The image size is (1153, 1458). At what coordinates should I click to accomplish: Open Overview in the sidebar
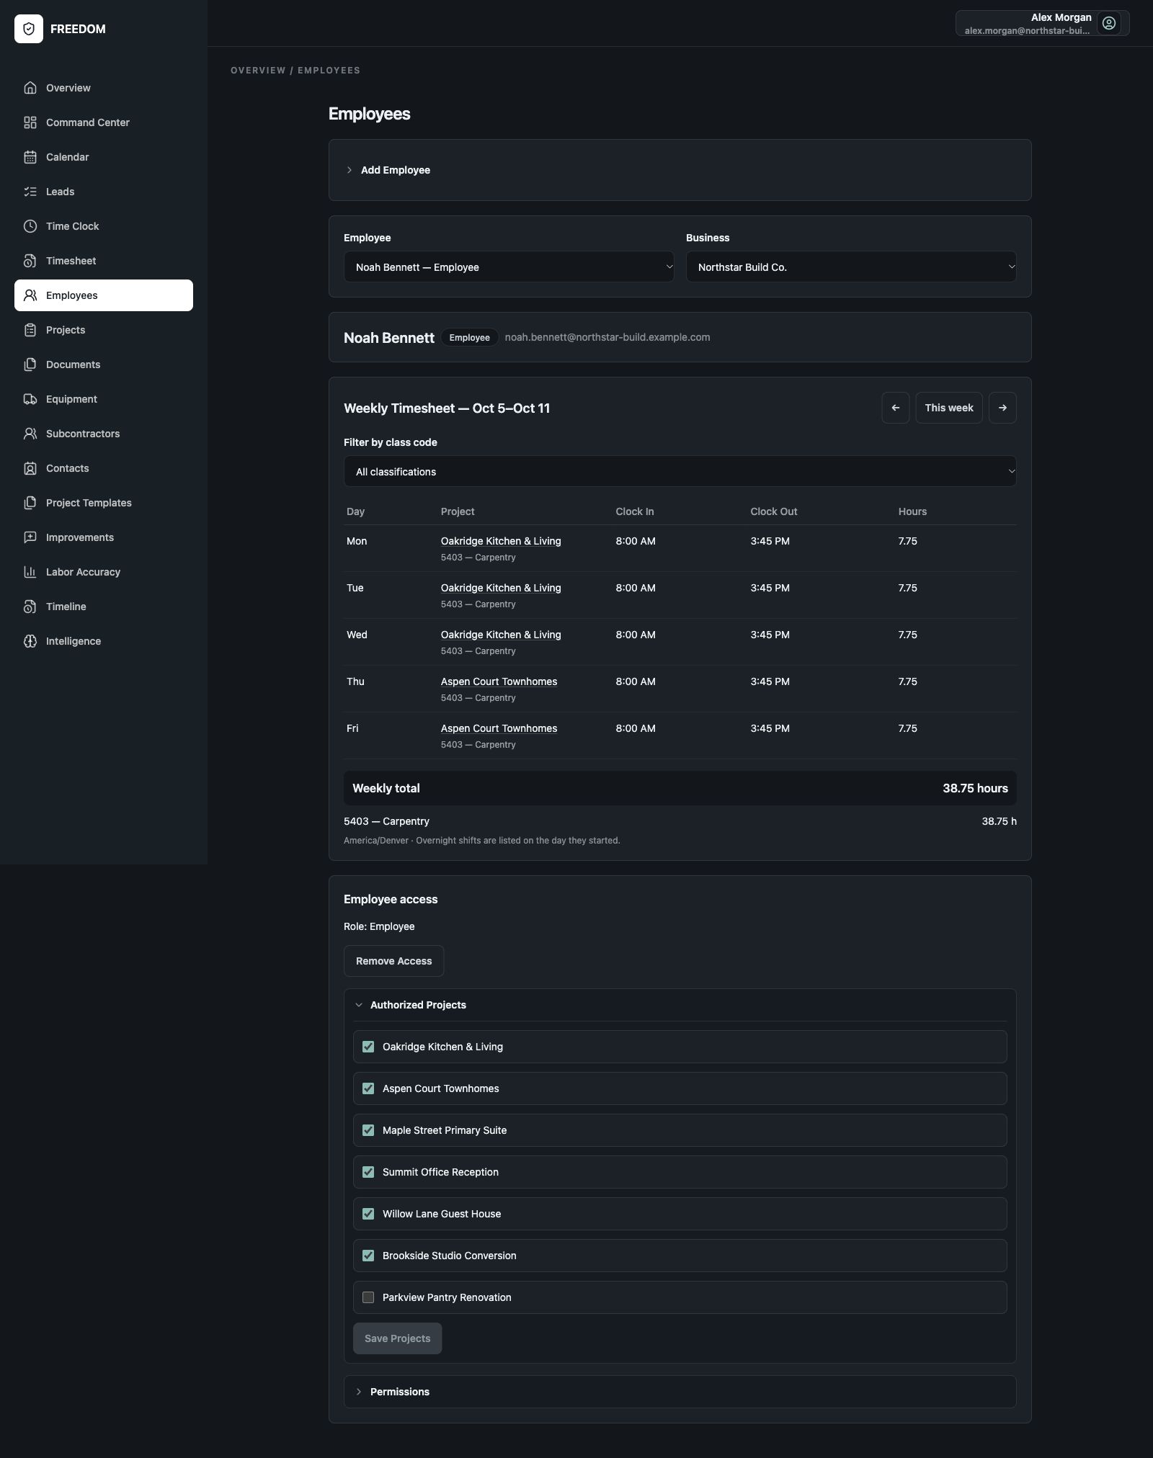pyautogui.click(x=104, y=88)
